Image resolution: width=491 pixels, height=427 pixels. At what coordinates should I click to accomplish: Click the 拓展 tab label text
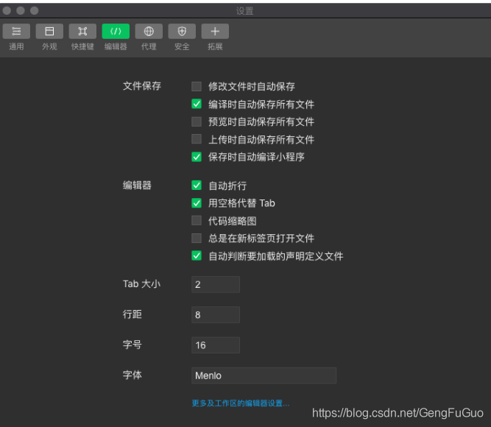(215, 46)
